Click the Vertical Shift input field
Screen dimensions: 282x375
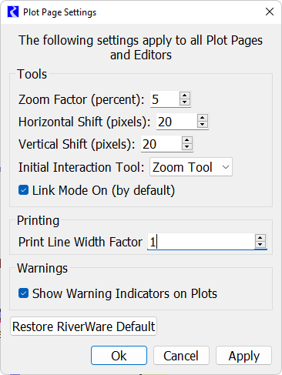point(161,144)
